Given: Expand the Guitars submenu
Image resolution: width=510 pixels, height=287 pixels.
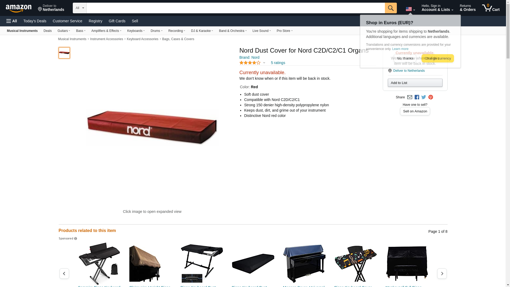Looking at the screenshot, I should pyautogui.click(x=64, y=31).
